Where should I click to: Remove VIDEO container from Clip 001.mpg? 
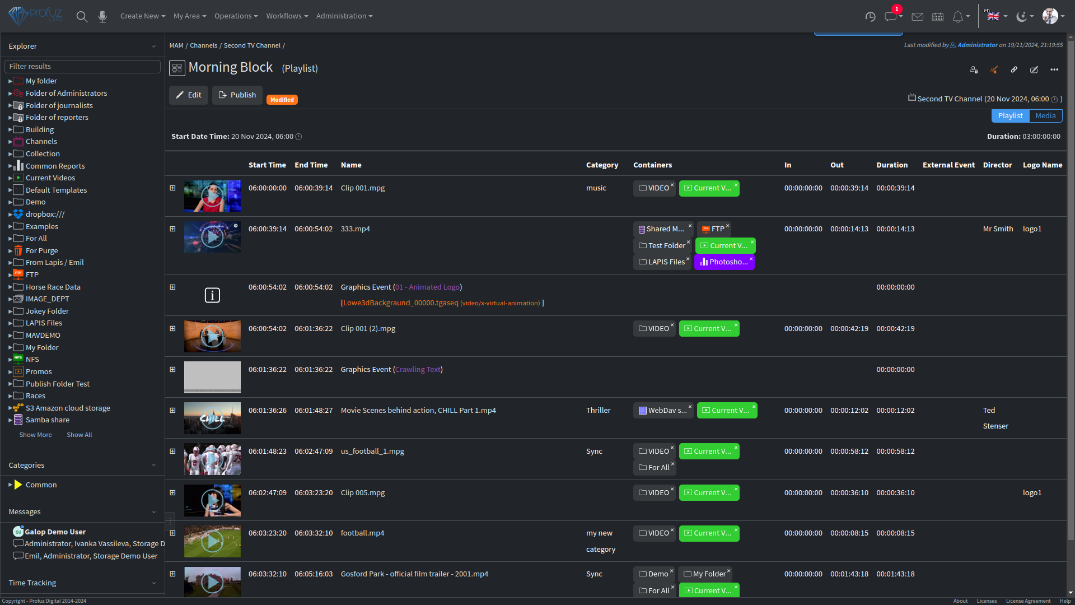[x=672, y=184]
